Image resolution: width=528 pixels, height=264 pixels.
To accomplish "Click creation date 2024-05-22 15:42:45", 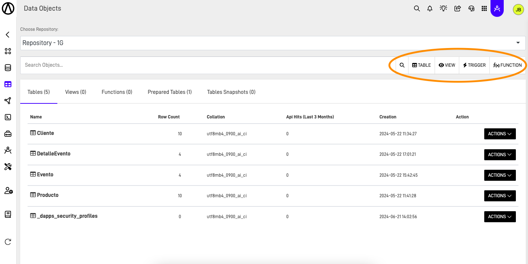I will pyautogui.click(x=399, y=175).
